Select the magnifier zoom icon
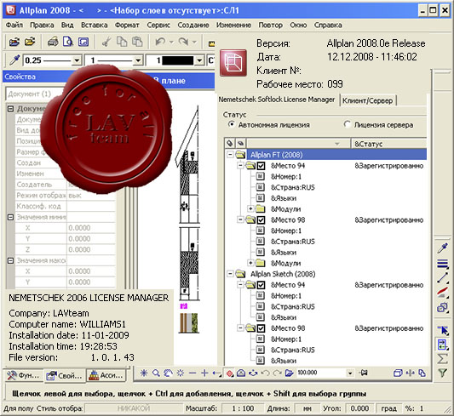Screen dimensions: 454x416 [x=156, y=373]
